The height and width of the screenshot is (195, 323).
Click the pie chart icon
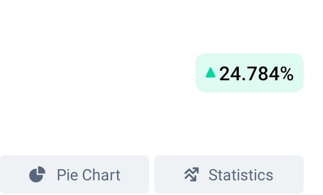37,174
